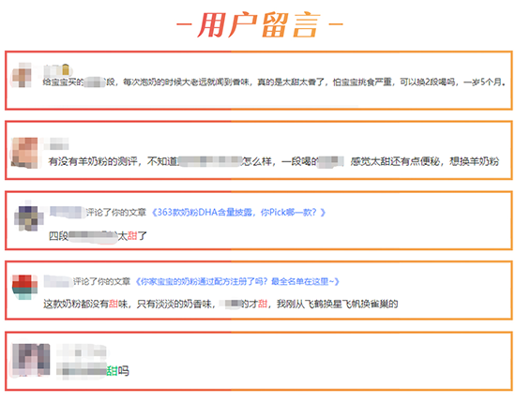Click avatar of the 甜吗 comment
Viewport: 516px width, 402px height.
point(31,360)
